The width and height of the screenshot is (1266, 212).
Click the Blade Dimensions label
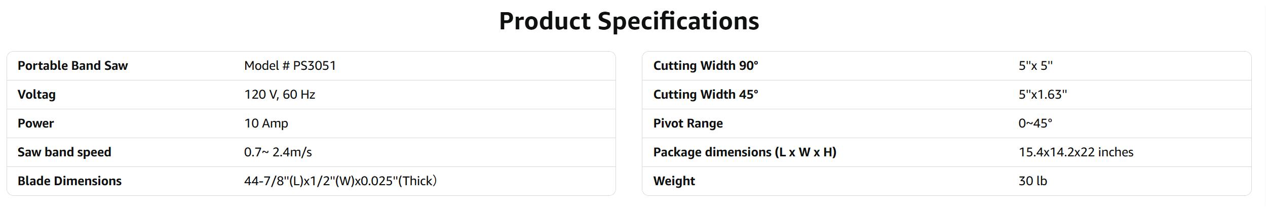(69, 181)
